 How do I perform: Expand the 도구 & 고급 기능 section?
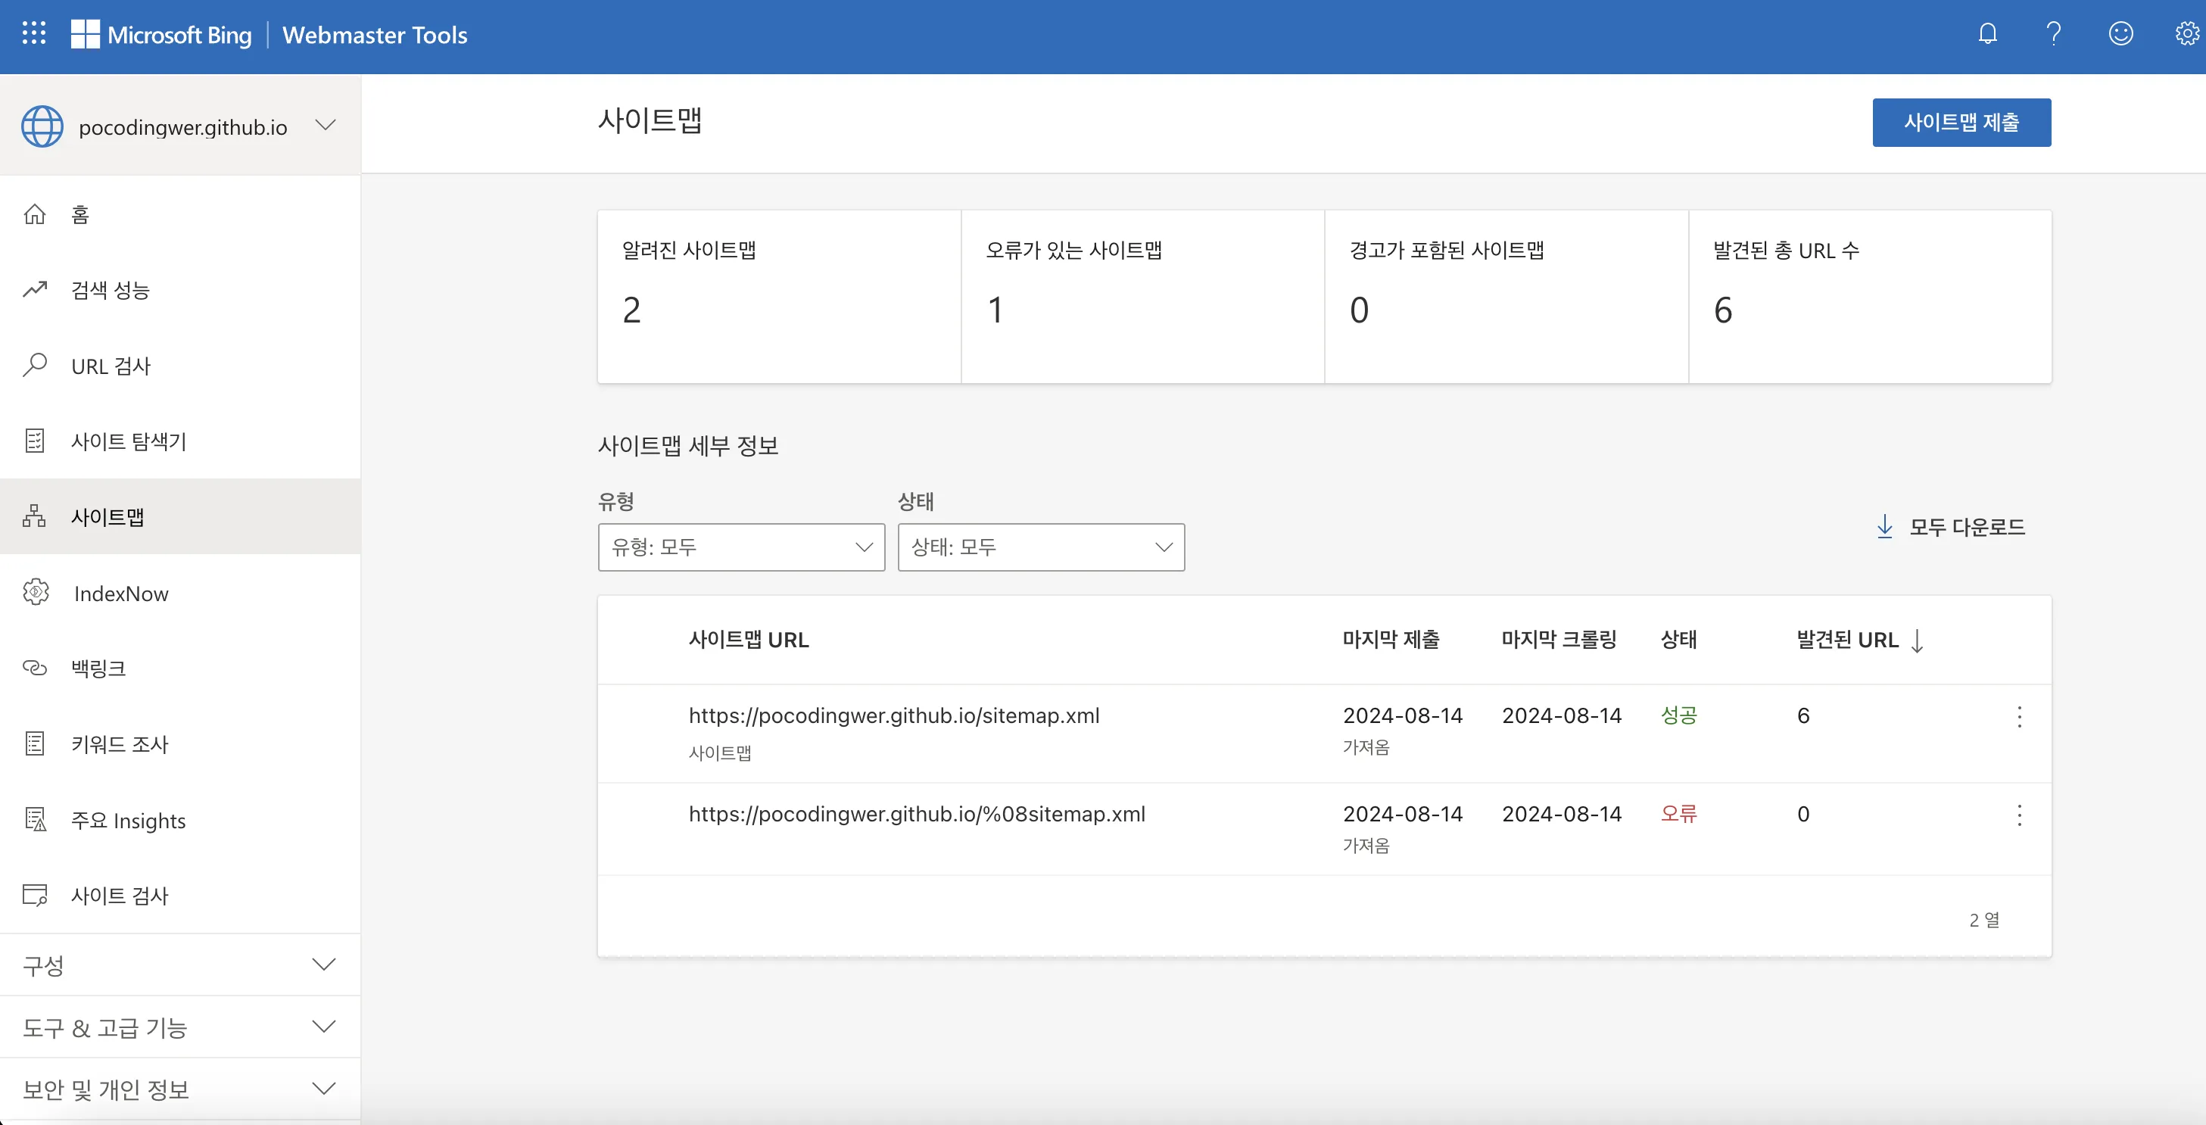180,1027
